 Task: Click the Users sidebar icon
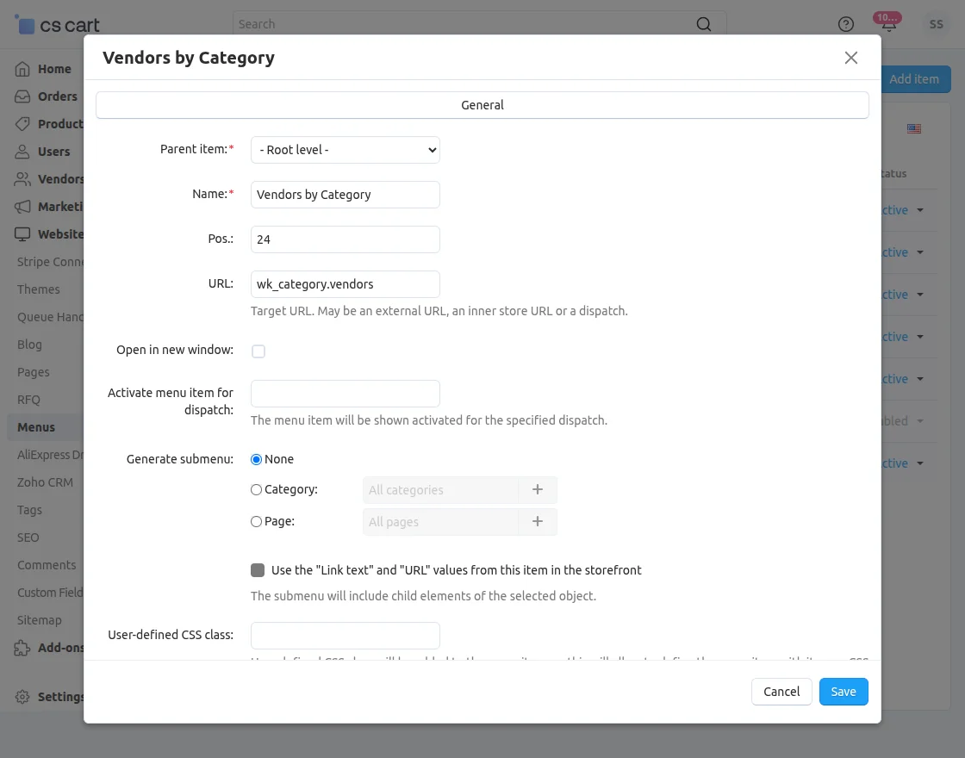(x=22, y=152)
